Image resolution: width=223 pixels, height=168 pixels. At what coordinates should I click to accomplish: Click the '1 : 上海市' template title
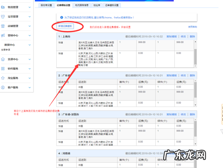tap(64, 37)
